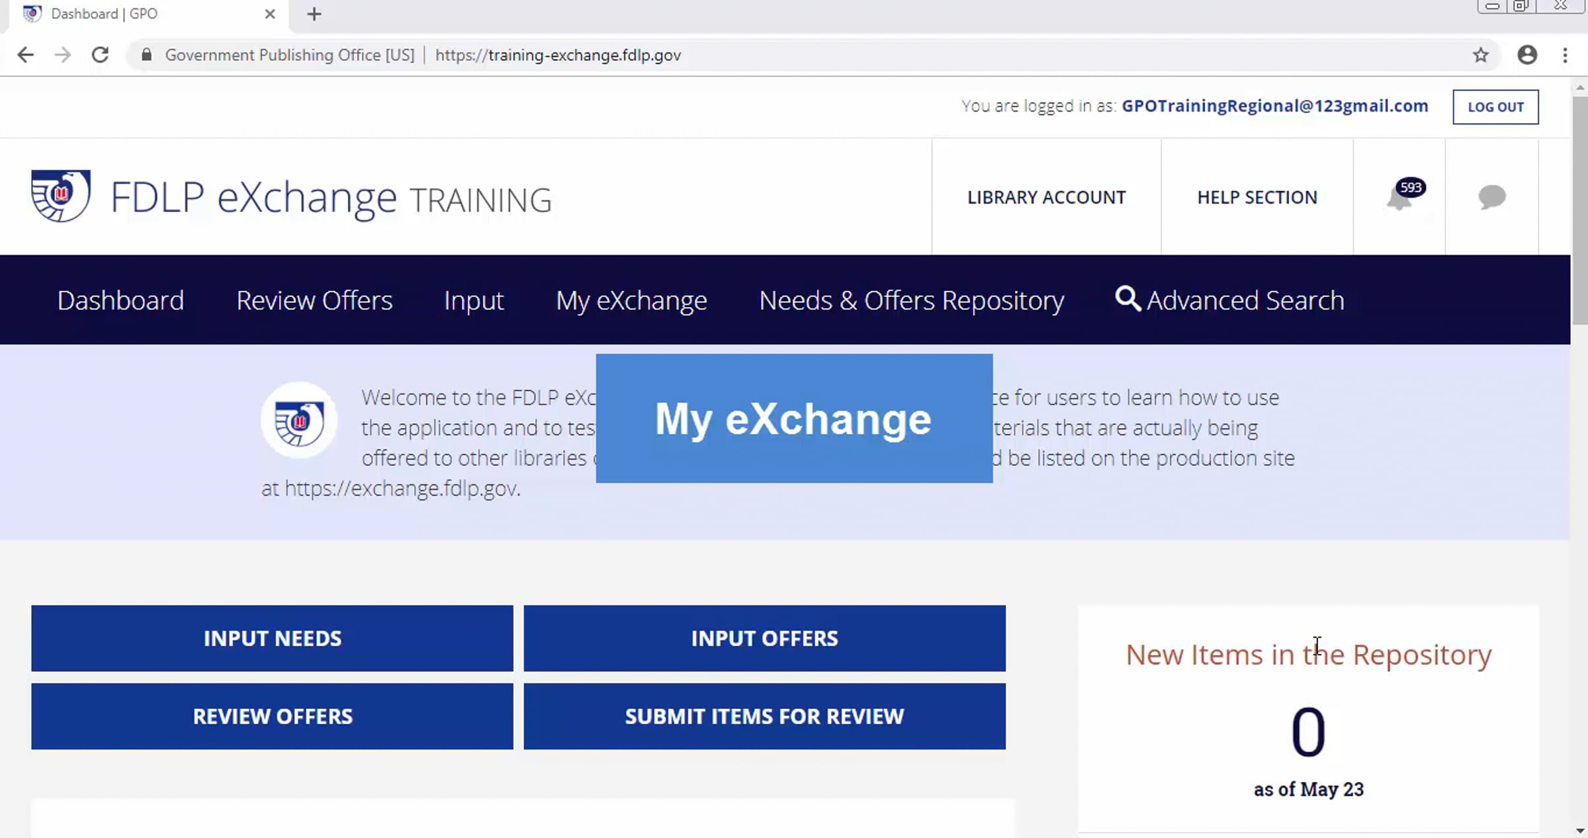Open Needs & Offers Repository menu
Image resolution: width=1588 pixels, height=838 pixels.
[x=912, y=301]
